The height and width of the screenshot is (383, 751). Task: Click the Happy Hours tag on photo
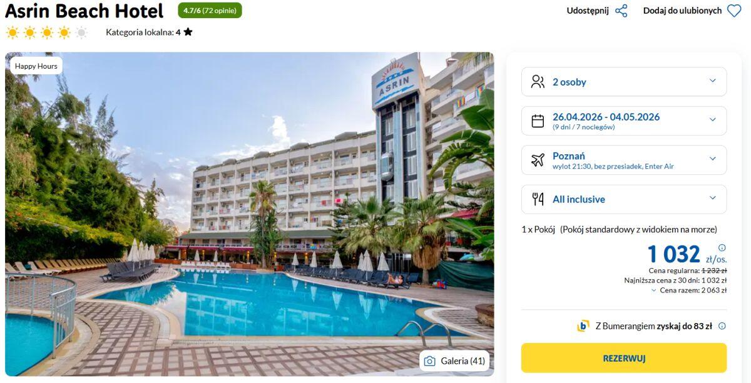tap(36, 66)
